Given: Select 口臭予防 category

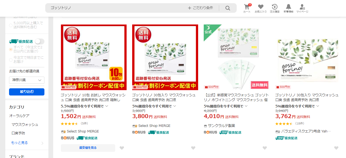Looking at the screenshot, I should tap(18, 133).
